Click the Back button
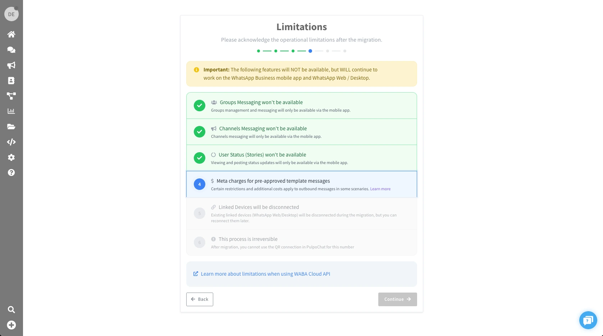Image resolution: width=603 pixels, height=336 pixels. (200, 299)
